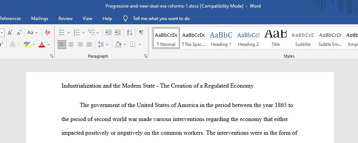Click the line beginning 'The government of the United States'
Image resolution: width=358 pixels, height=143 pixels.
[186, 105]
